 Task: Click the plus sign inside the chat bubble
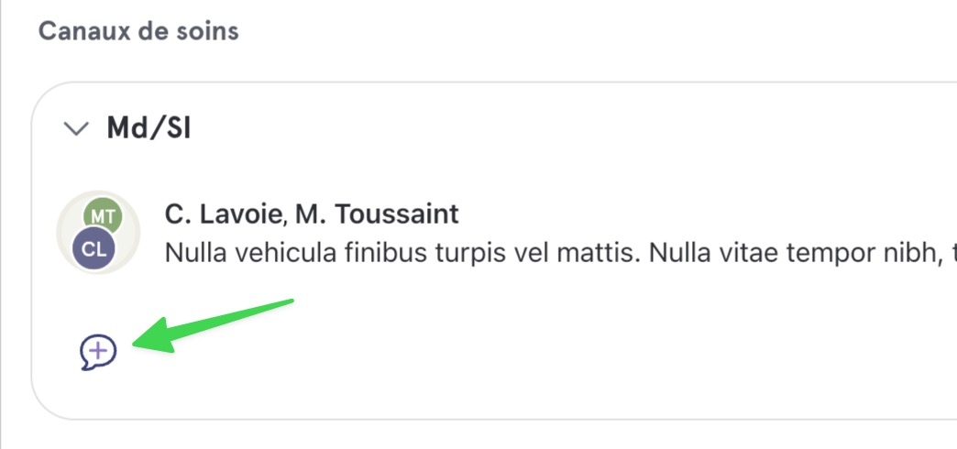tap(100, 350)
